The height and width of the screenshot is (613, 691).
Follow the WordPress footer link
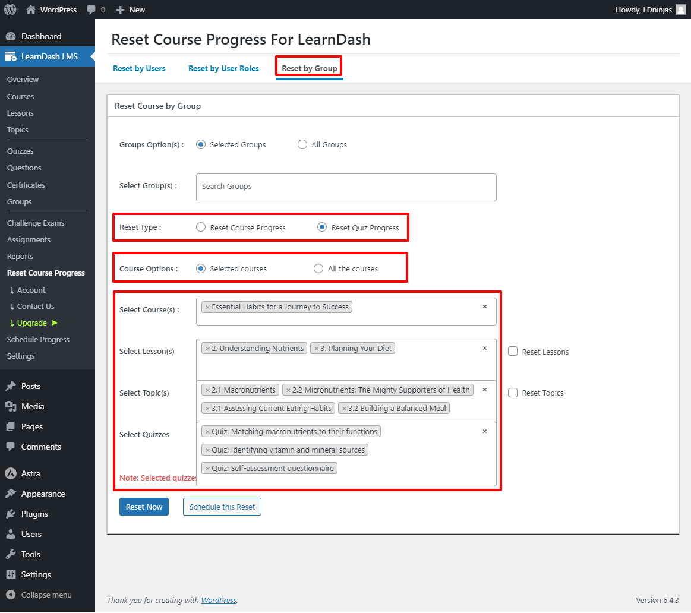click(219, 601)
